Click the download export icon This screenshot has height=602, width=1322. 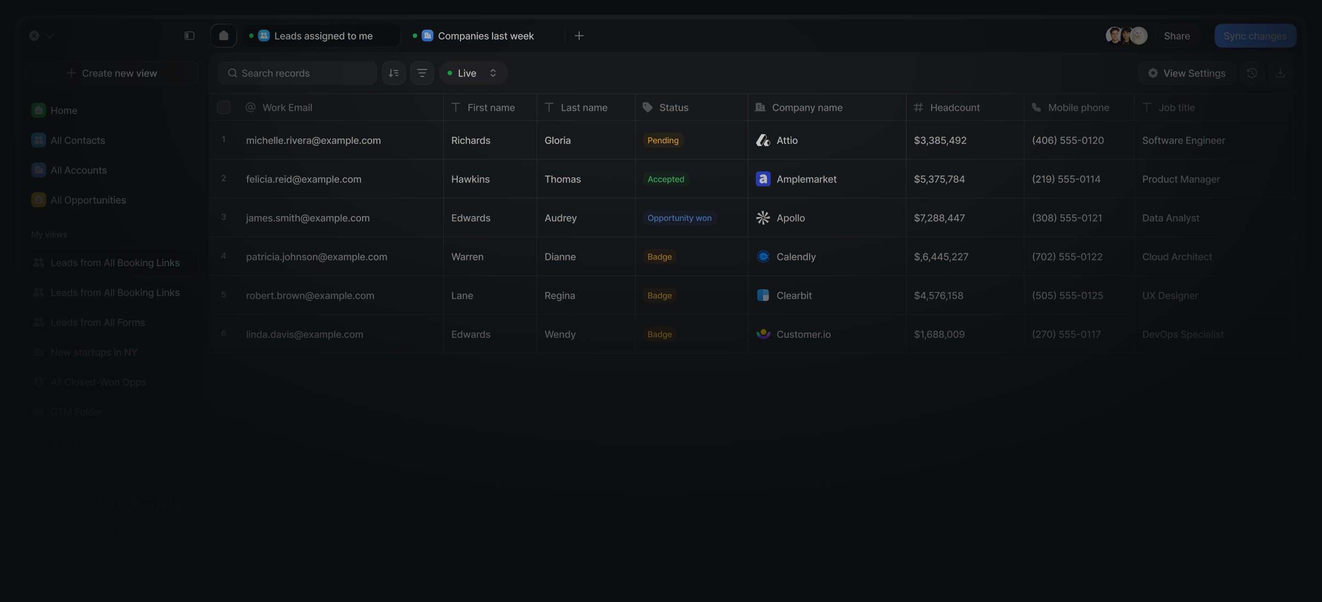(x=1280, y=73)
